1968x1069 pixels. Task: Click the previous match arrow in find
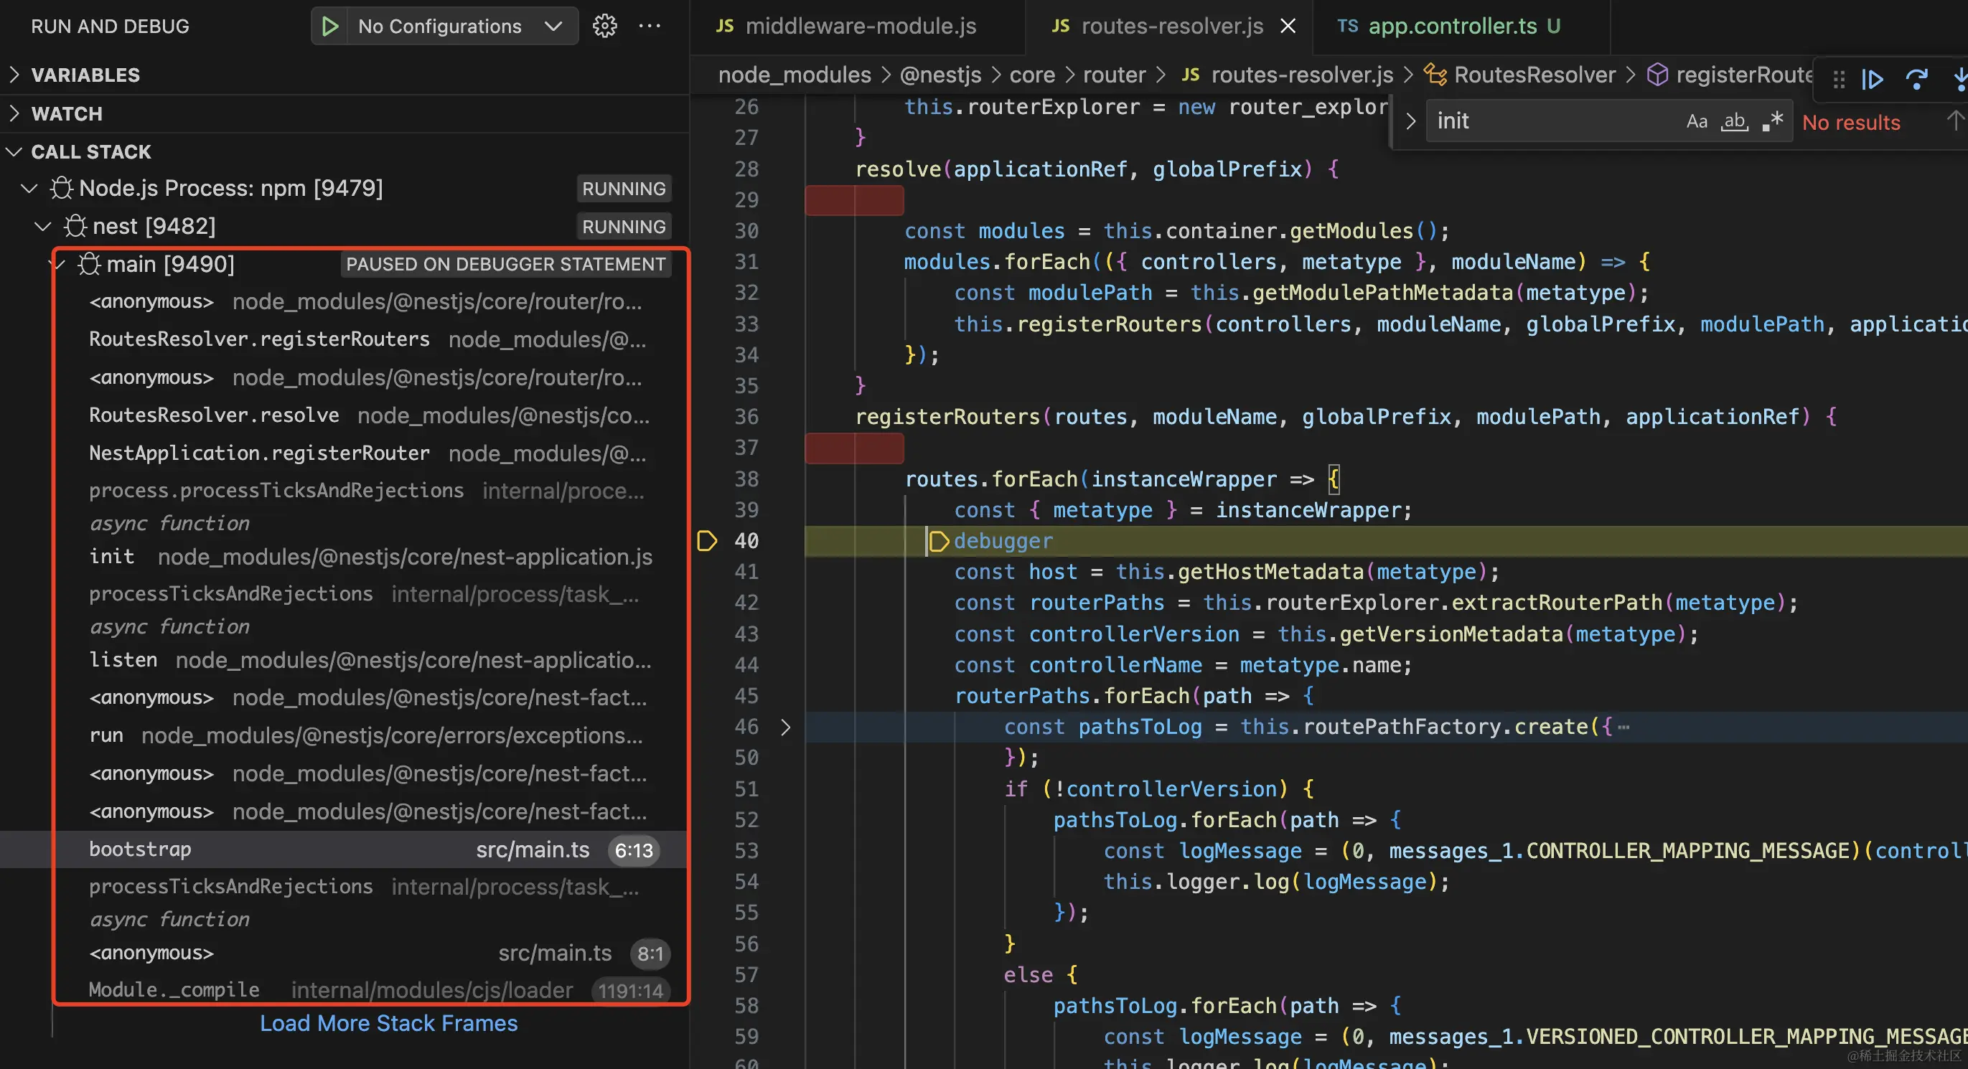pos(1954,121)
